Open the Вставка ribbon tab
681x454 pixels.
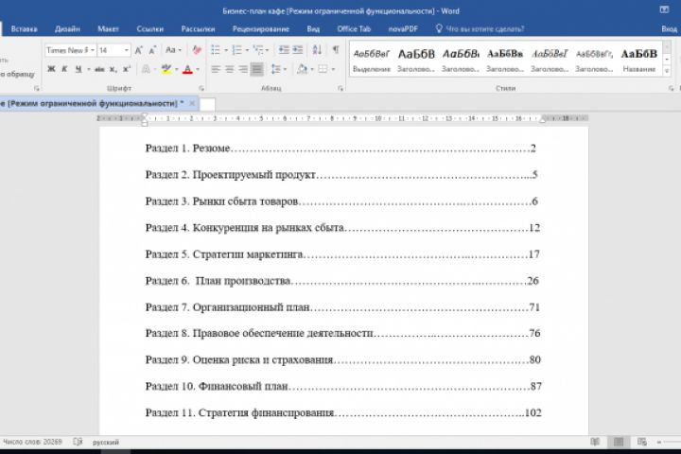tap(24, 28)
